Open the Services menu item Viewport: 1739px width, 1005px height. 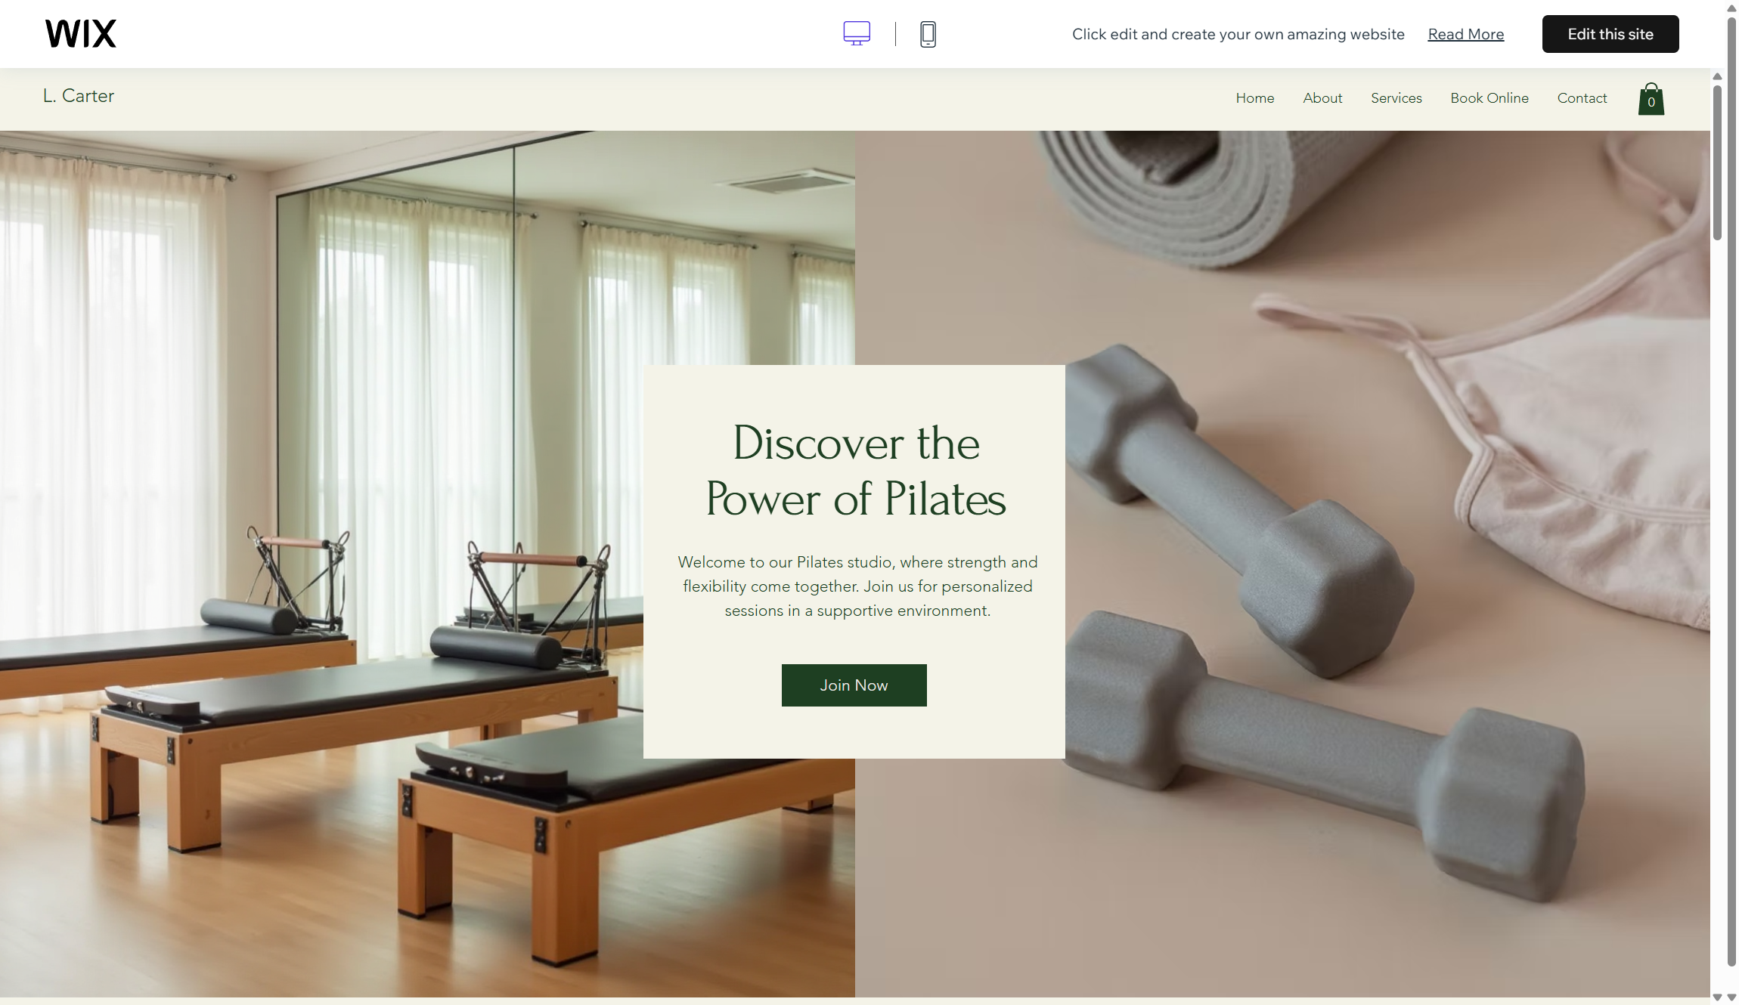(1396, 98)
